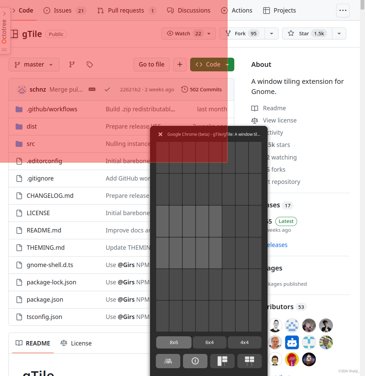Screen dimensions: 365x376
Task: Toggle gTile animation setting icon
Action: 168,361
